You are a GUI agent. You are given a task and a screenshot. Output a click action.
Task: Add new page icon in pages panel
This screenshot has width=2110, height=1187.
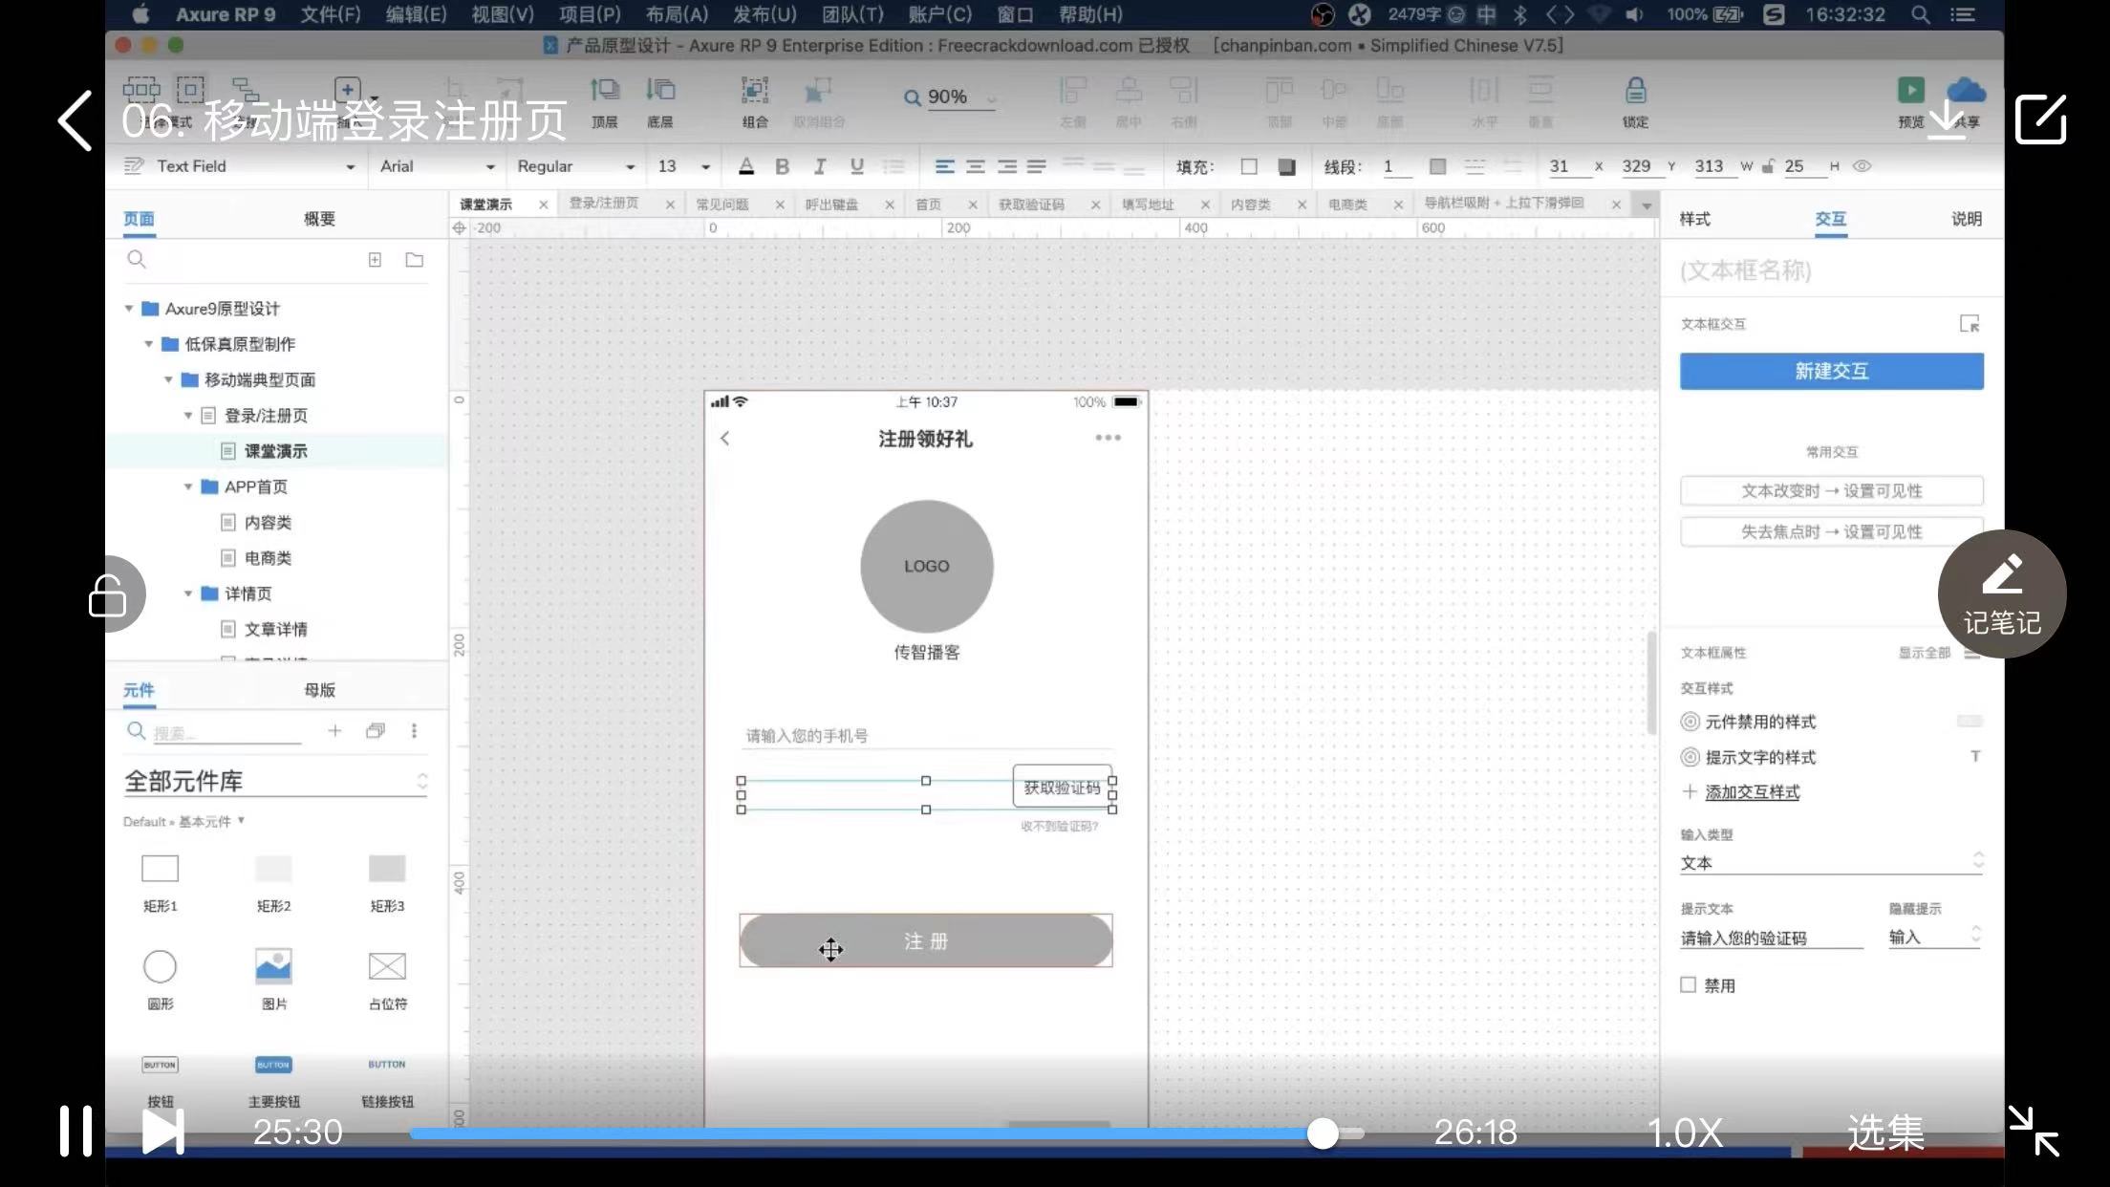[x=375, y=260]
